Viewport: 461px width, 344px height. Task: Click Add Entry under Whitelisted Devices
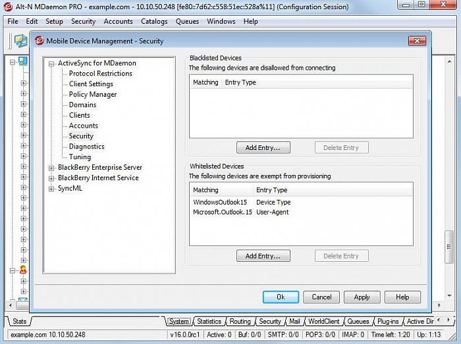263,256
